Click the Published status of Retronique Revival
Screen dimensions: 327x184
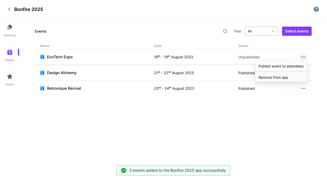[x=247, y=89]
